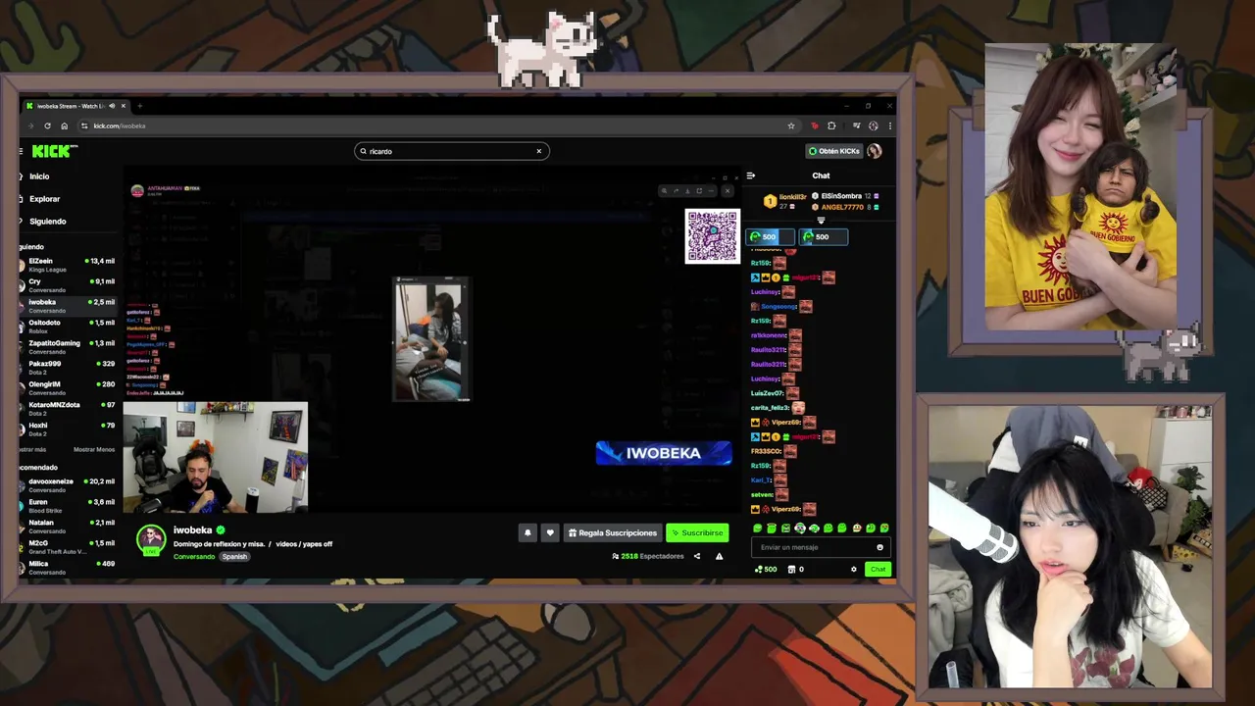The width and height of the screenshot is (1255, 706).
Task: Collapse the sidebar with the hamburger icon
Action: tap(21, 151)
